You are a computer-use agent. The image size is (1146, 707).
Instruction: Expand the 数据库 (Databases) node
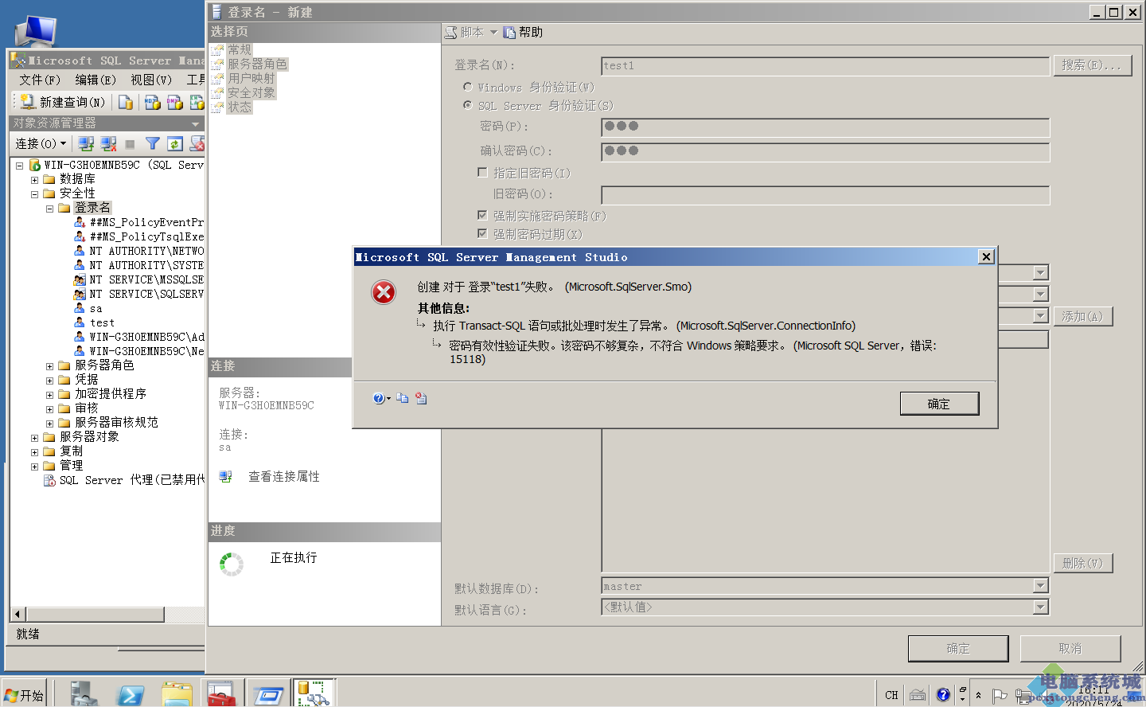[34, 180]
